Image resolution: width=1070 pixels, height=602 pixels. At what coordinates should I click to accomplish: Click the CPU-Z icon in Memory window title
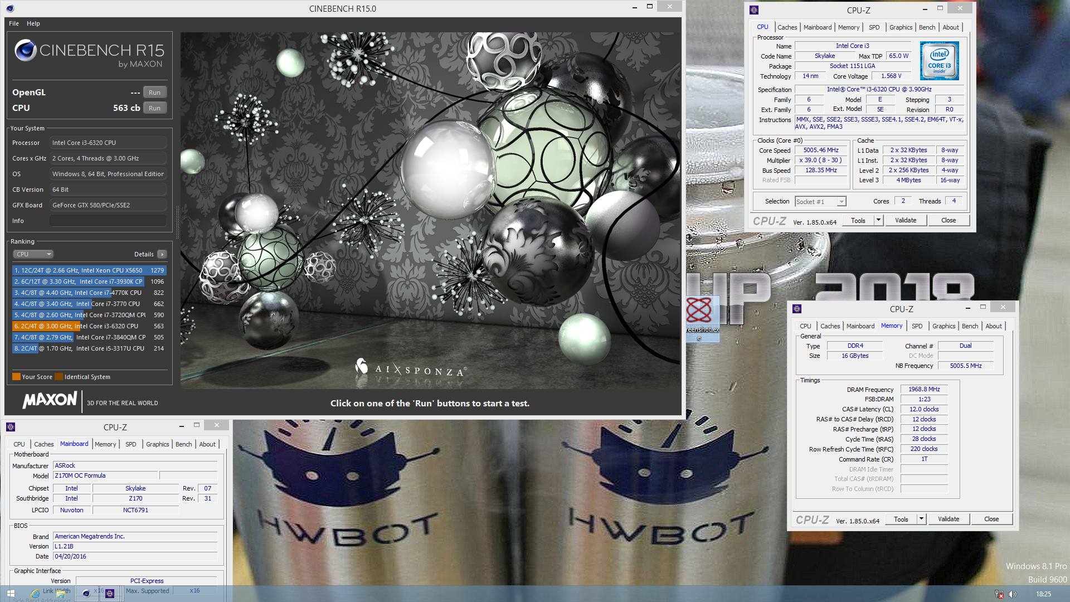coord(797,309)
